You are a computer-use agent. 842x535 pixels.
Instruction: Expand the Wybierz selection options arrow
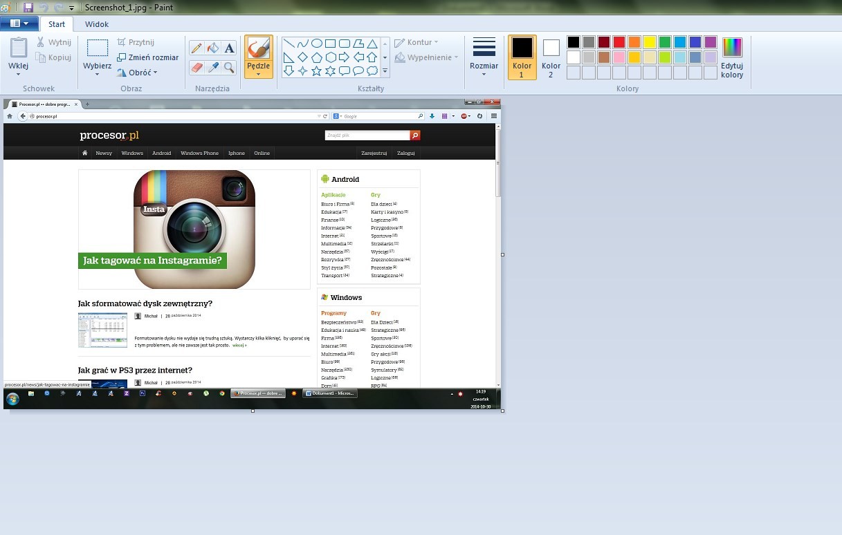pyautogui.click(x=98, y=74)
